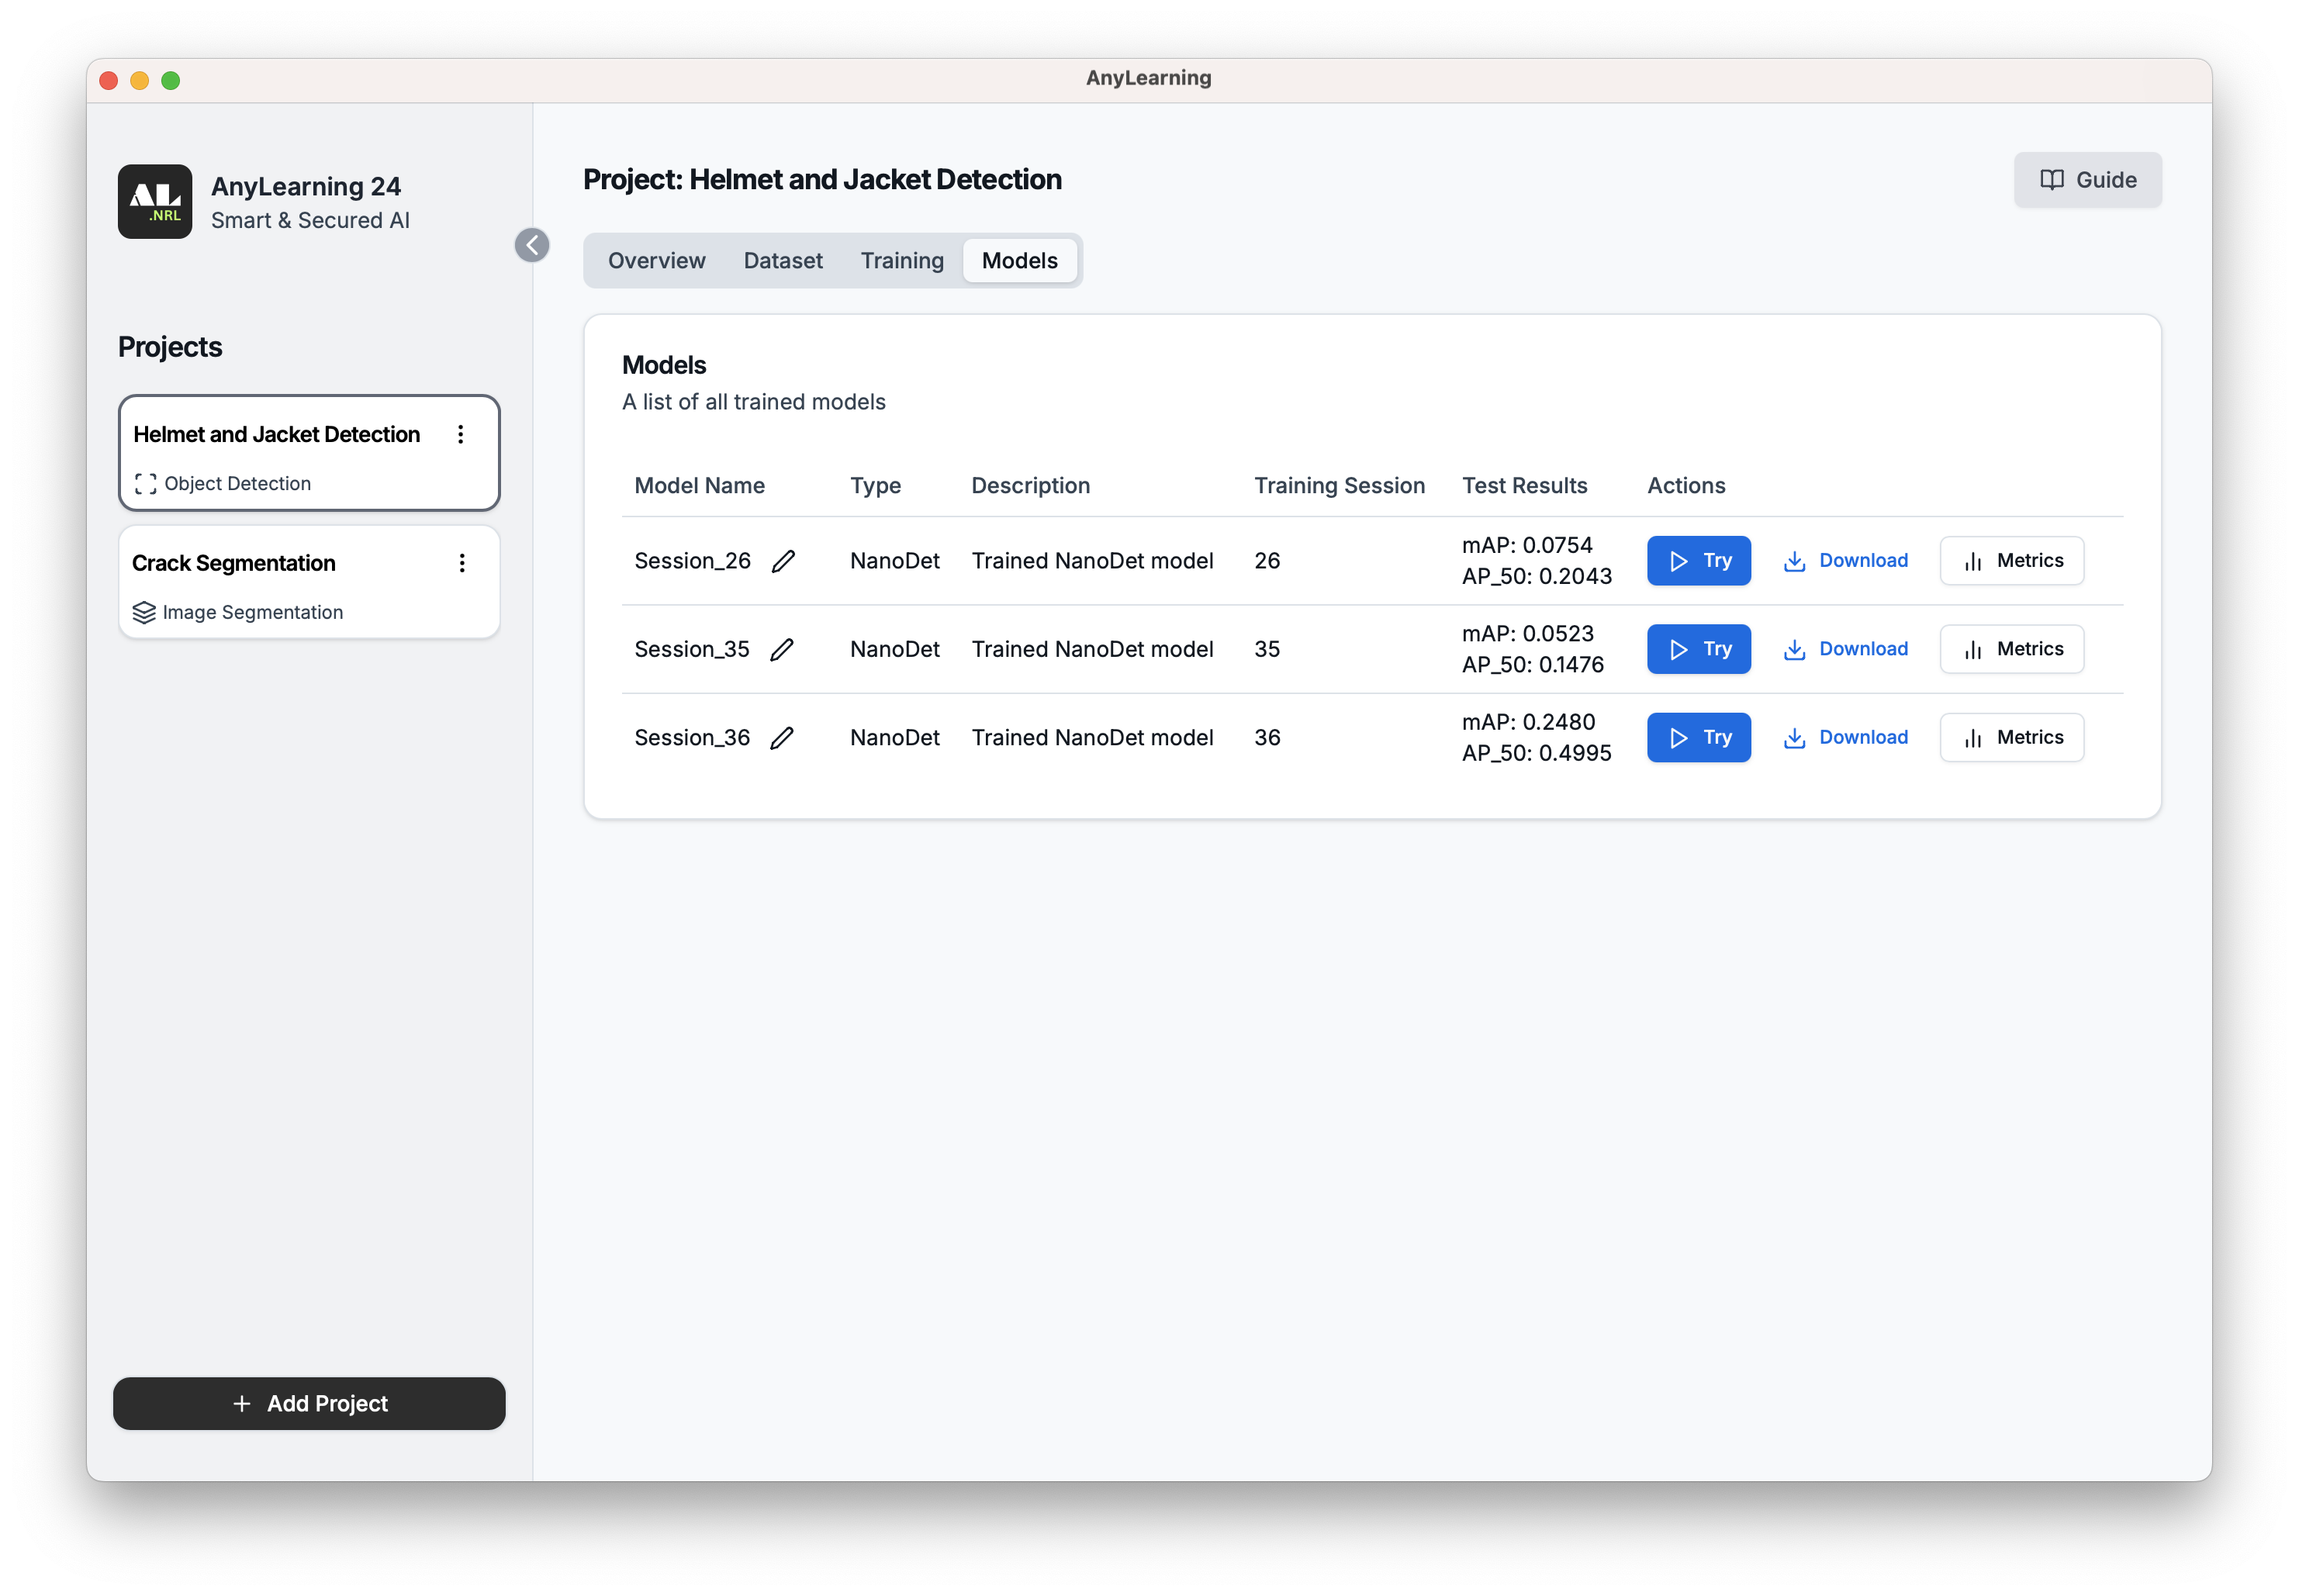Open the Guide

[2087, 179]
